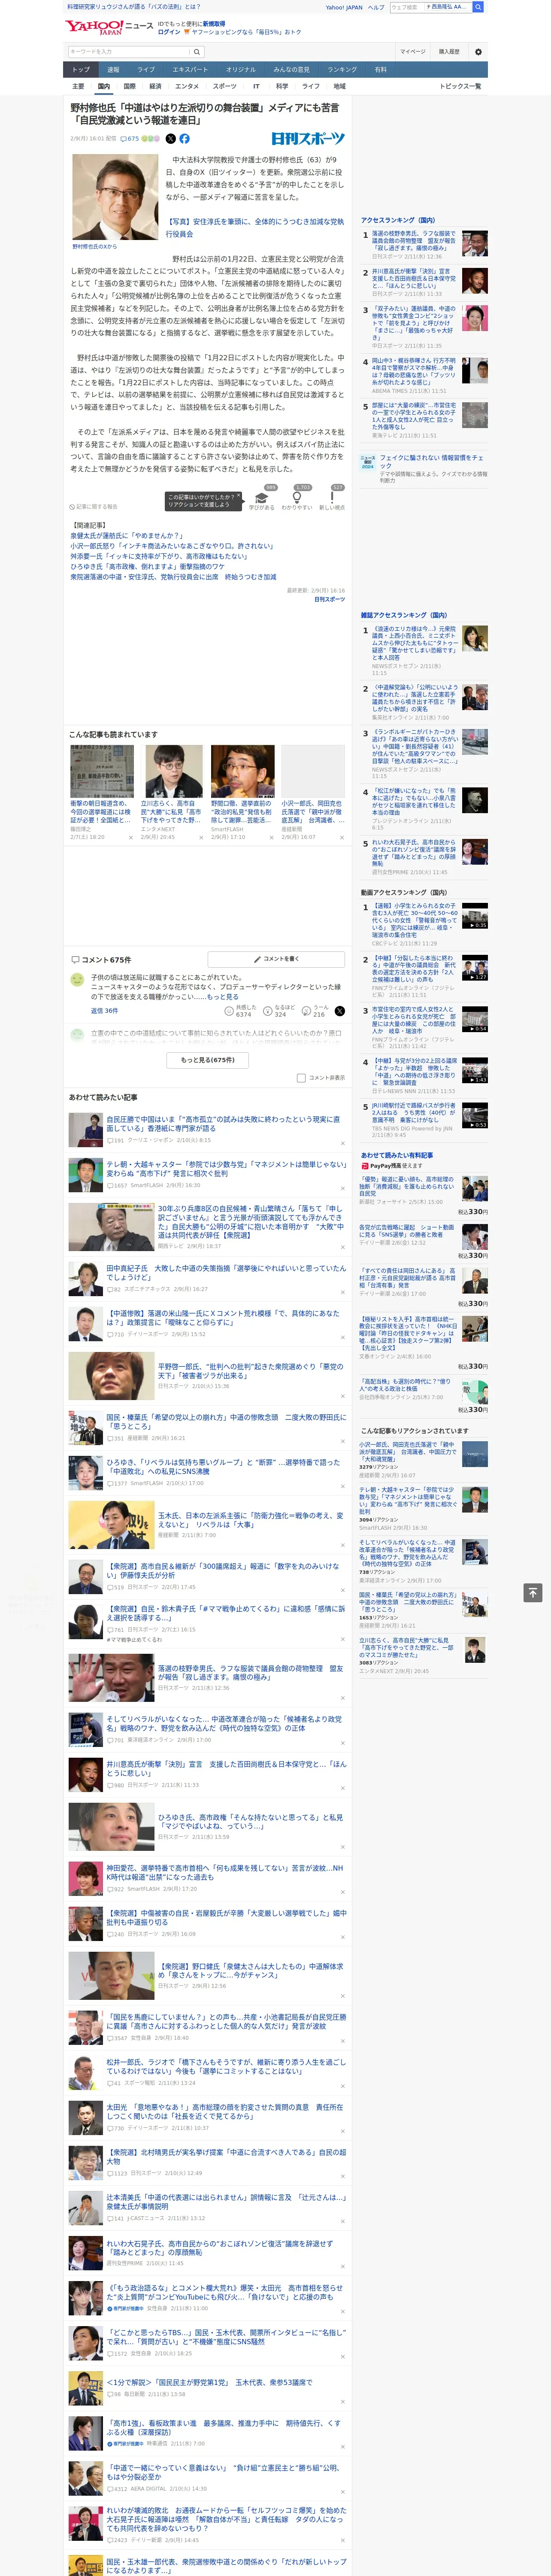The height and width of the screenshot is (2576, 551).
Task: Open the みんなの意見 tab
Action: [x=292, y=70]
